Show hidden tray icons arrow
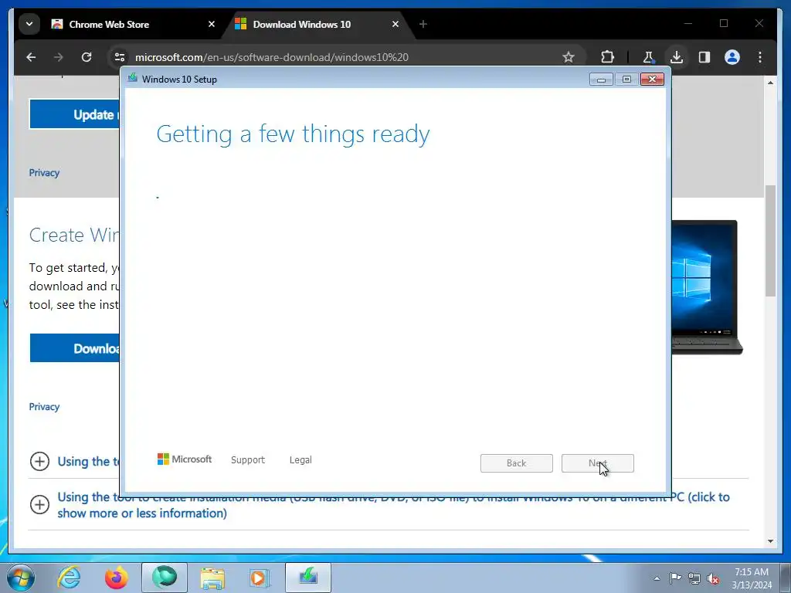Viewport: 791px width, 593px height. click(x=657, y=578)
